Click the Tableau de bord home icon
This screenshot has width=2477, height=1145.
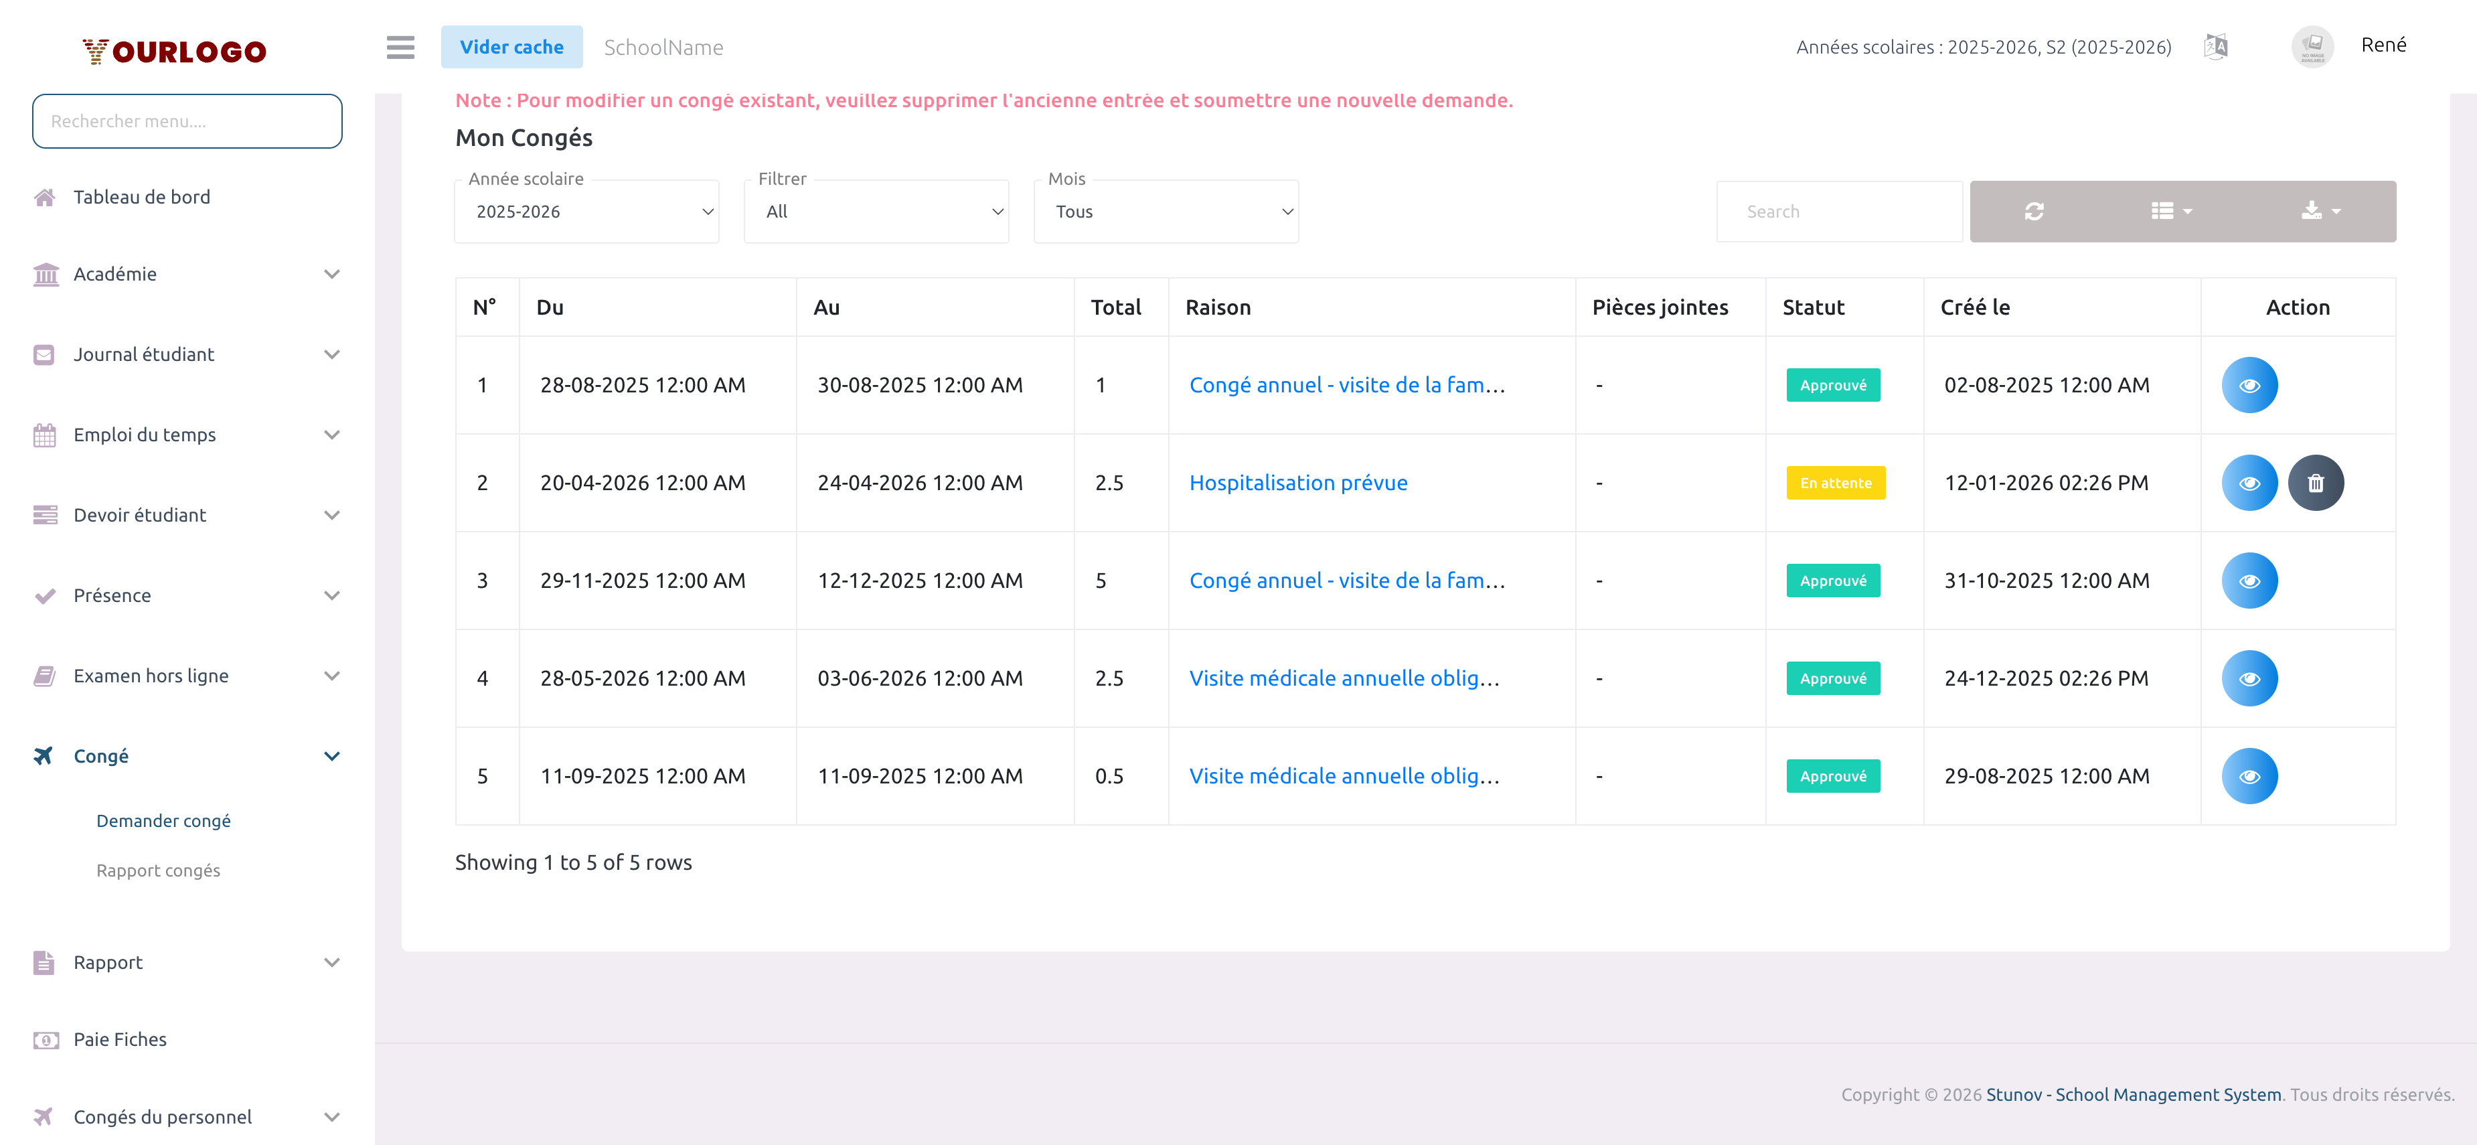44,197
